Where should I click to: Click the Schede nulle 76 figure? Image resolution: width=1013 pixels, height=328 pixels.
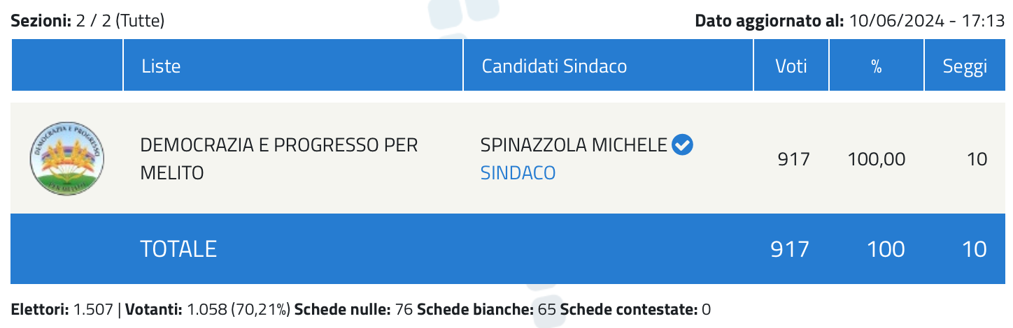click(x=354, y=309)
